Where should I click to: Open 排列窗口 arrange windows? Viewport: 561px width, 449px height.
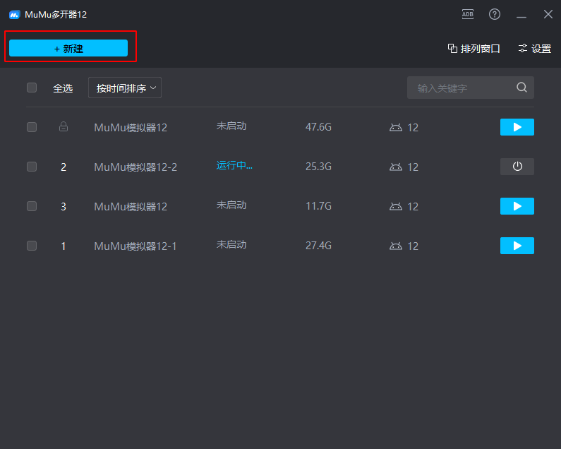coord(473,48)
